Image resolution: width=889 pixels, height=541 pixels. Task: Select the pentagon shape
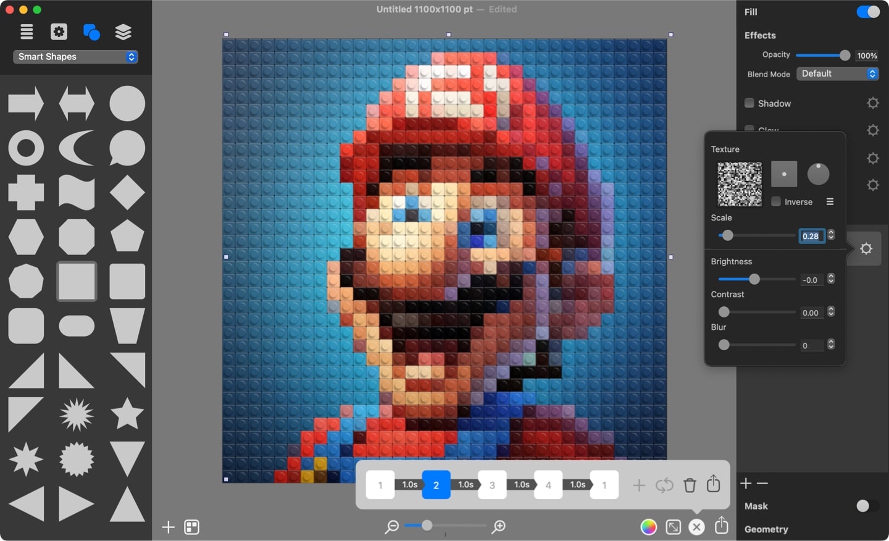tap(127, 236)
